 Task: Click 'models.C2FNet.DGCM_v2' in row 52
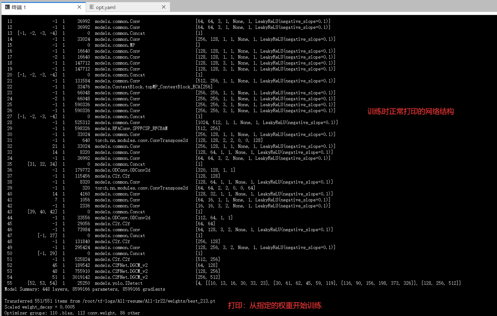[x=121, y=266]
